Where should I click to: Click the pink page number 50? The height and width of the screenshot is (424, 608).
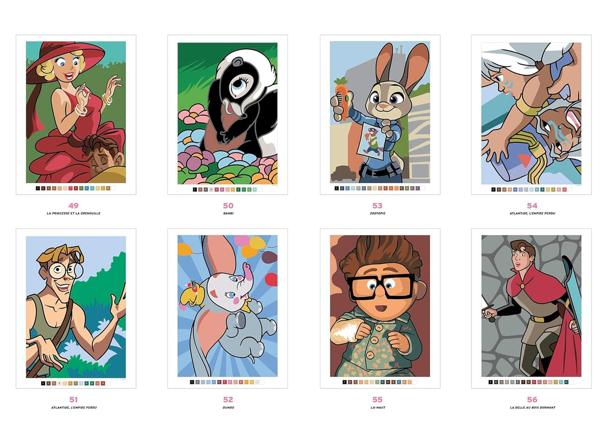point(228,206)
